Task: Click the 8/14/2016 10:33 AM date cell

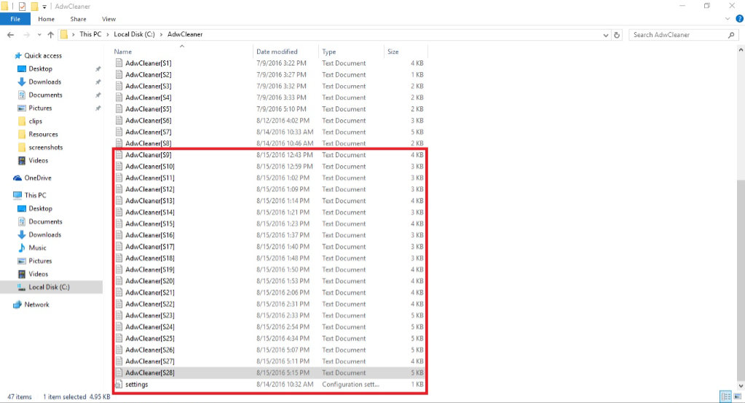Action: [x=285, y=132]
